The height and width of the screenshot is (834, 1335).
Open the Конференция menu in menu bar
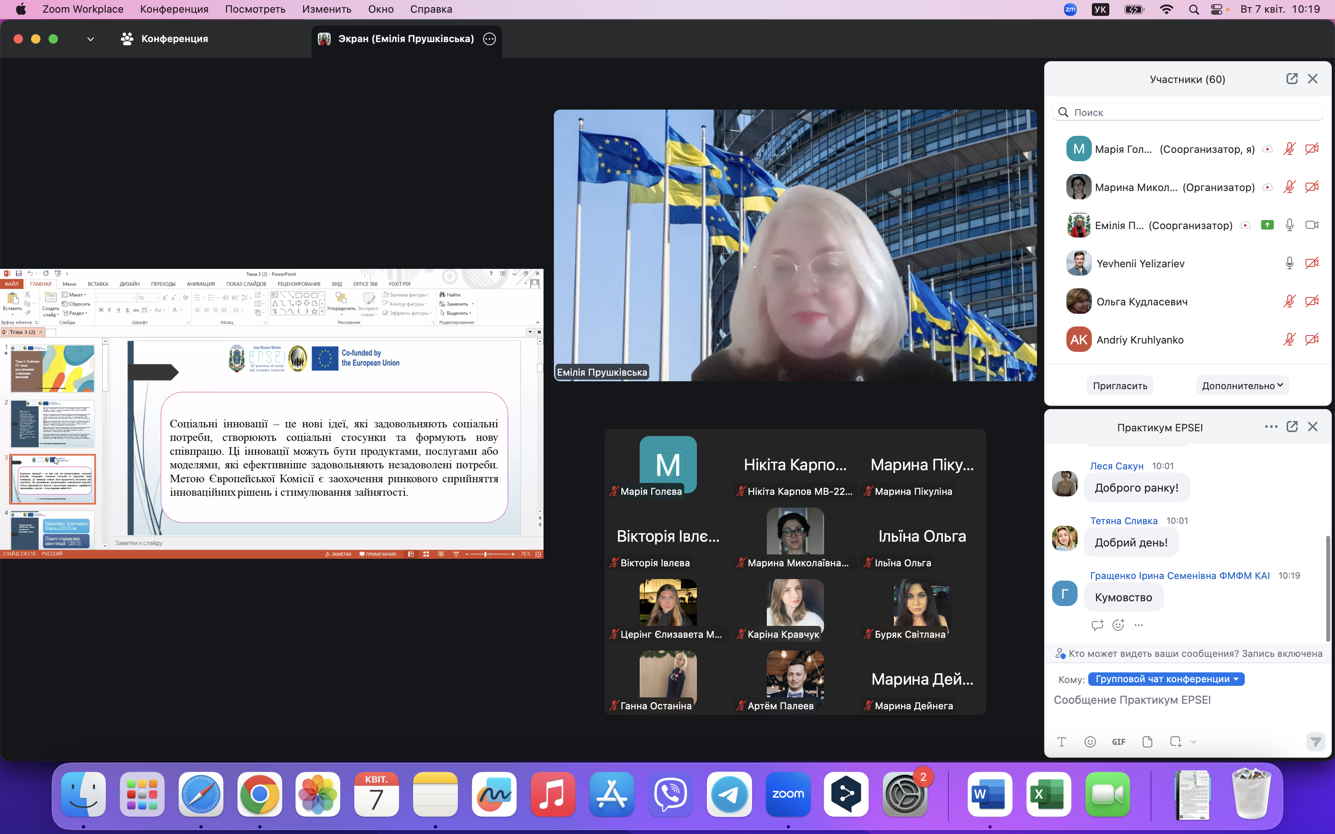[x=174, y=10]
